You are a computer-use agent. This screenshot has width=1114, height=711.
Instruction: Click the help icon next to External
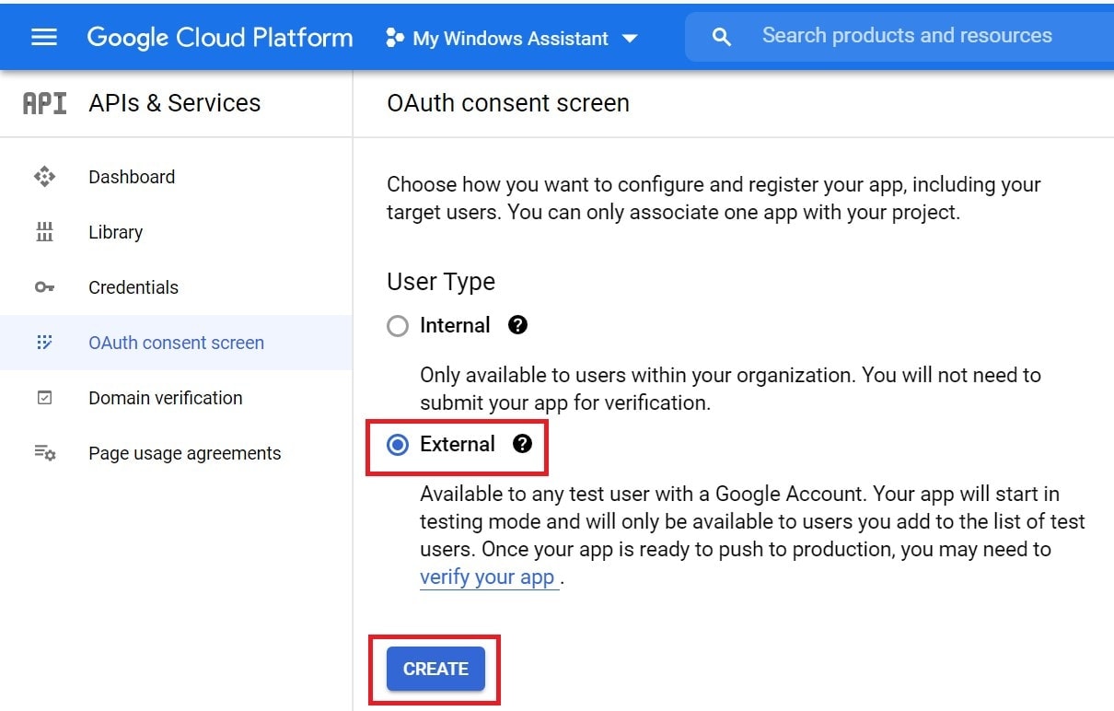pyautogui.click(x=523, y=444)
